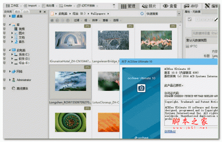This screenshot has height=142, width=222.
Task: Select the Administrator folder in the tree
Action: click(x=24, y=80)
